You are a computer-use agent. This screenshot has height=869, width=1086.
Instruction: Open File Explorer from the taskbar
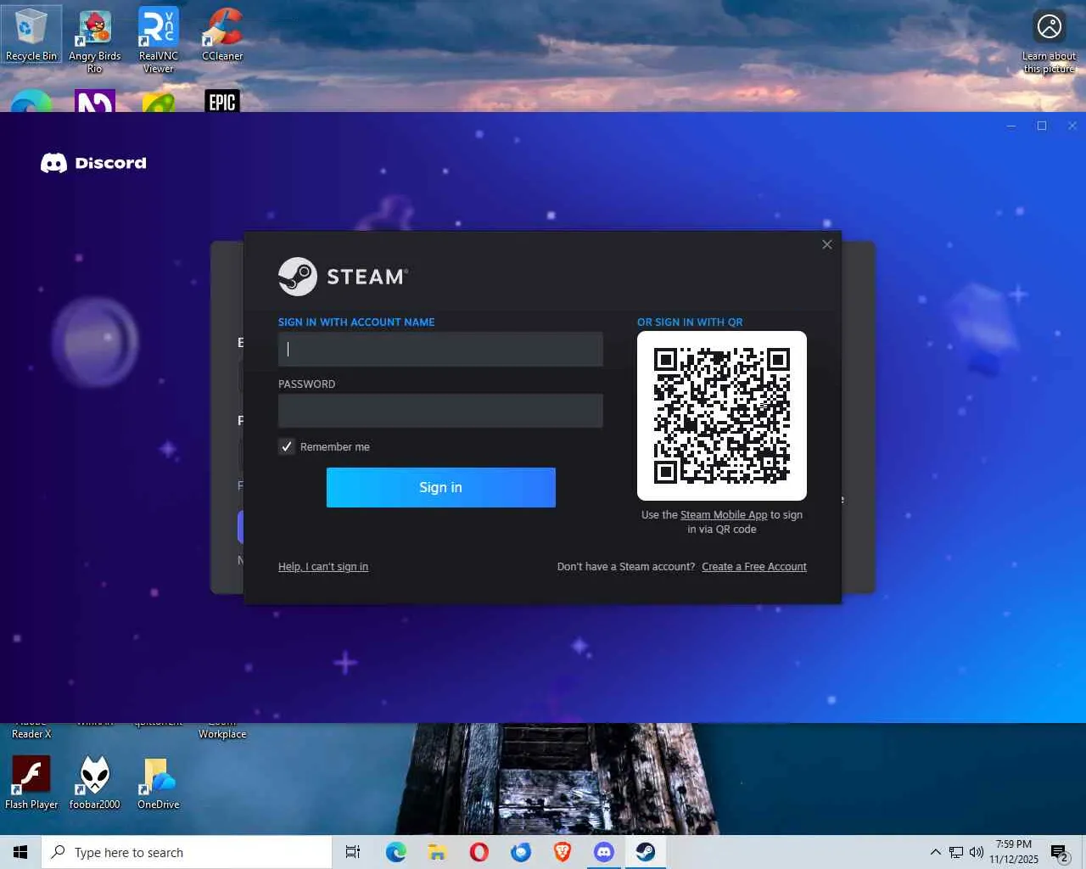[437, 852]
